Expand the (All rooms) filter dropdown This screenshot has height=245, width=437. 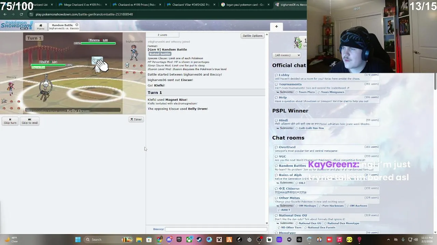click(x=286, y=55)
